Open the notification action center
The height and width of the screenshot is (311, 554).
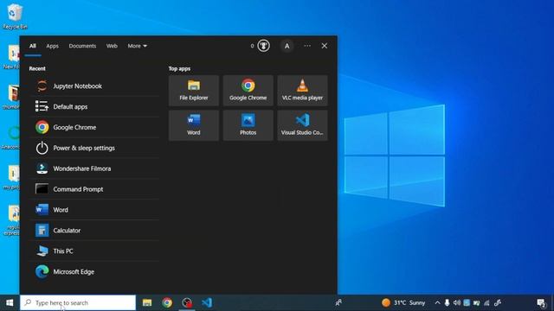pyautogui.click(x=541, y=303)
